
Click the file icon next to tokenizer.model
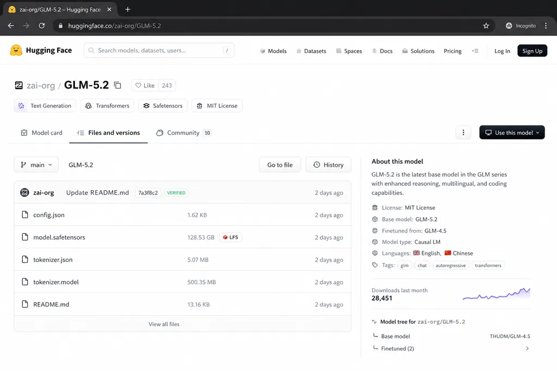coord(25,281)
